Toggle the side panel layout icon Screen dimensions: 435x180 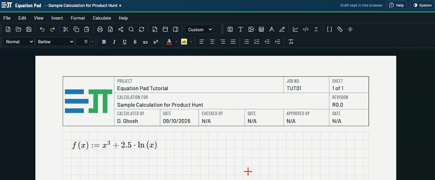(176, 29)
